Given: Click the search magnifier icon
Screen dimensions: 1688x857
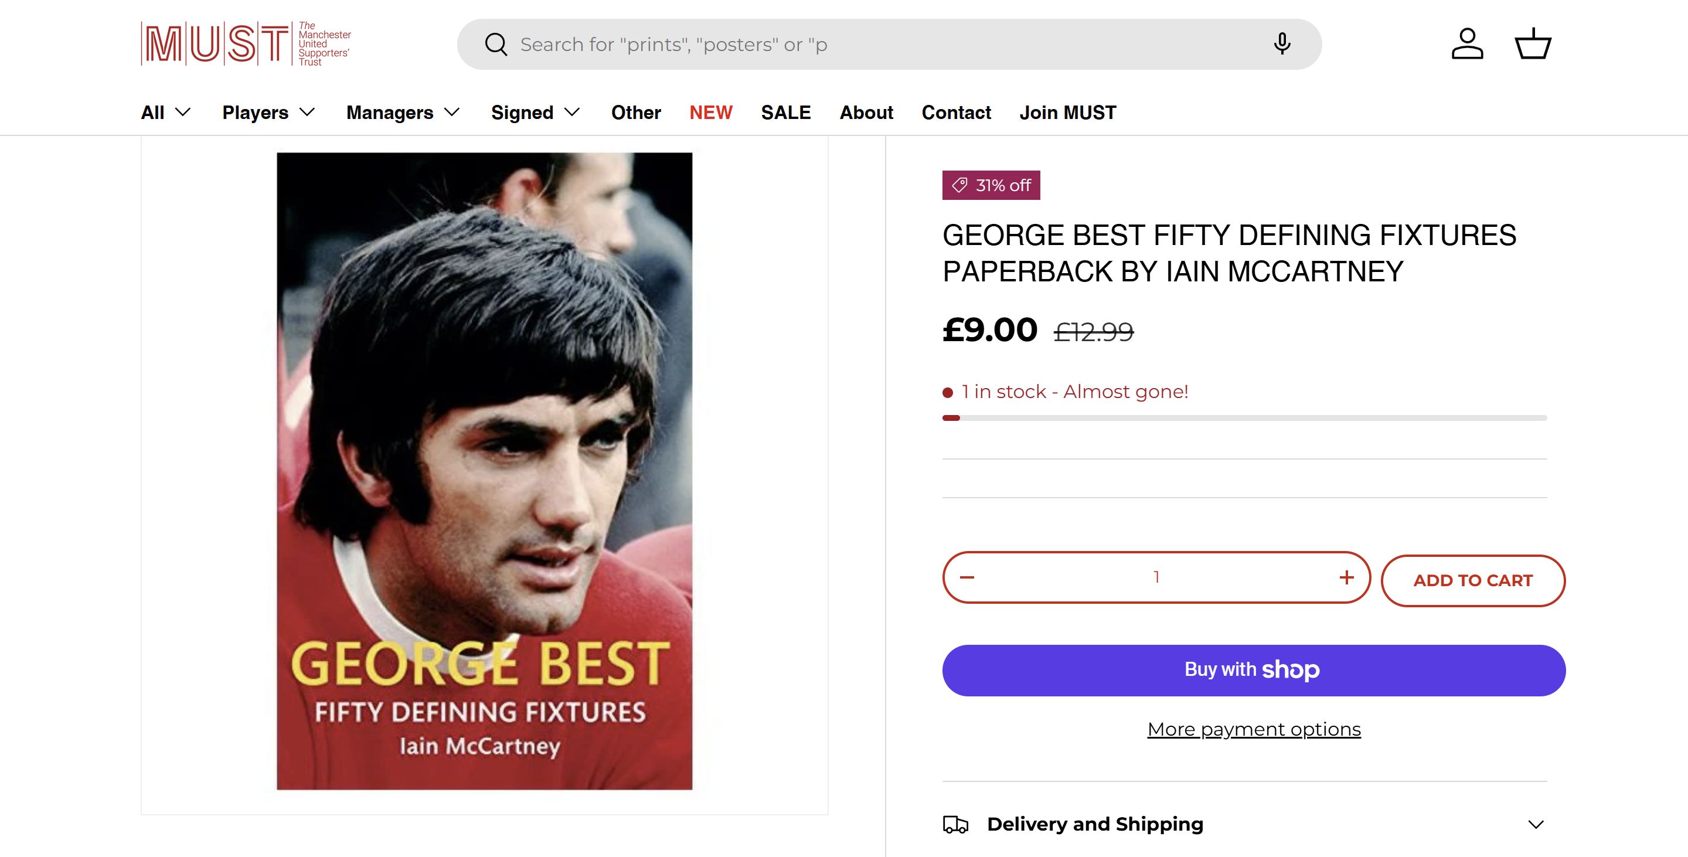Looking at the screenshot, I should (x=496, y=45).
